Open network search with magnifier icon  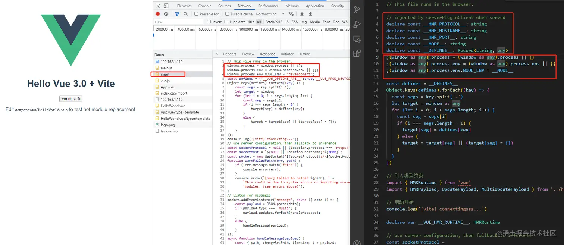pos(185,14)
